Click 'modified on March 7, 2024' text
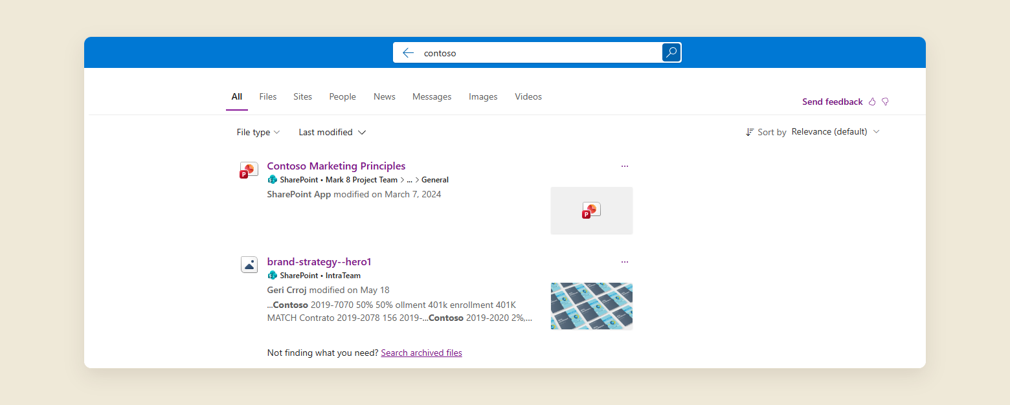Viewport: 1010px width, 405px height. [x=388, y=194]
